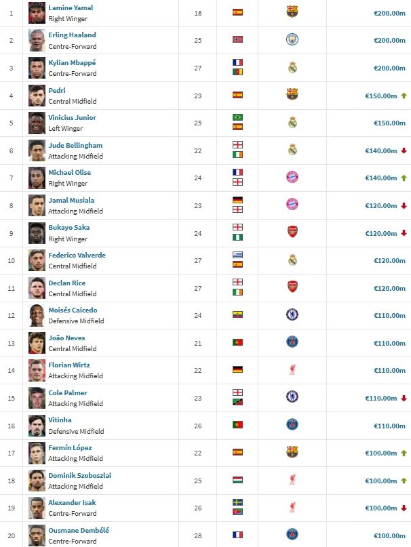Click Declan Rice's name link
Image resolution: width=411 pixels, height=547 pixels.
(68, 283)
